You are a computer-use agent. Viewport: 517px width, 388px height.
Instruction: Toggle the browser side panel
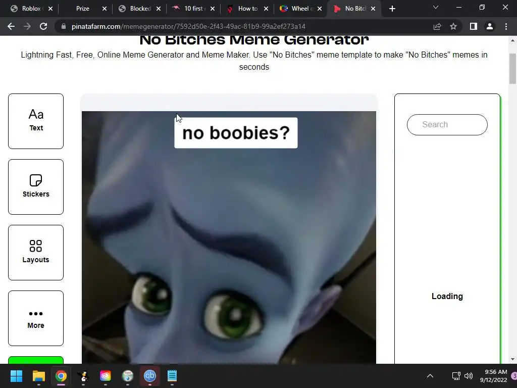click(474, 26)
